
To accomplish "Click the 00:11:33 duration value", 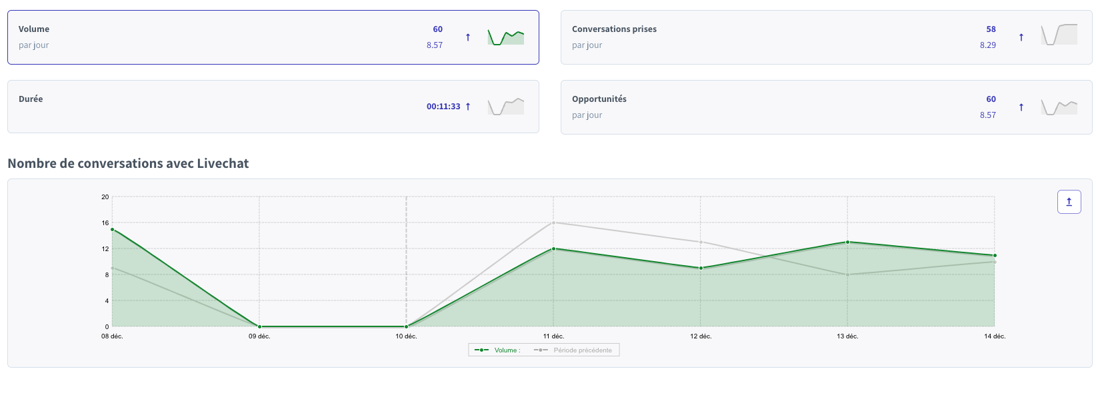I will pos(443,107).
